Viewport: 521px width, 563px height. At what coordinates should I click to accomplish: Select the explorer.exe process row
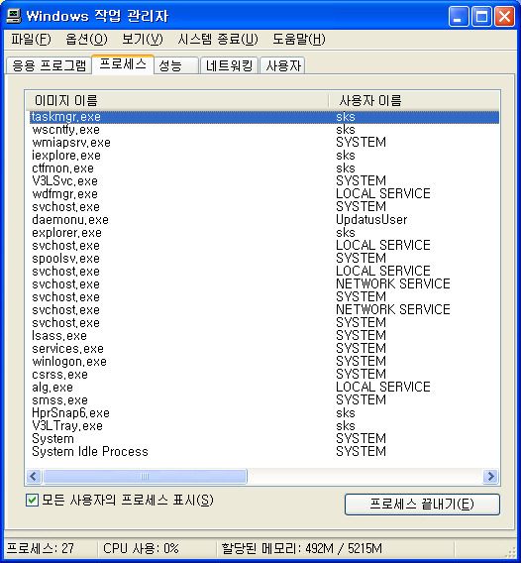(264, 233)
